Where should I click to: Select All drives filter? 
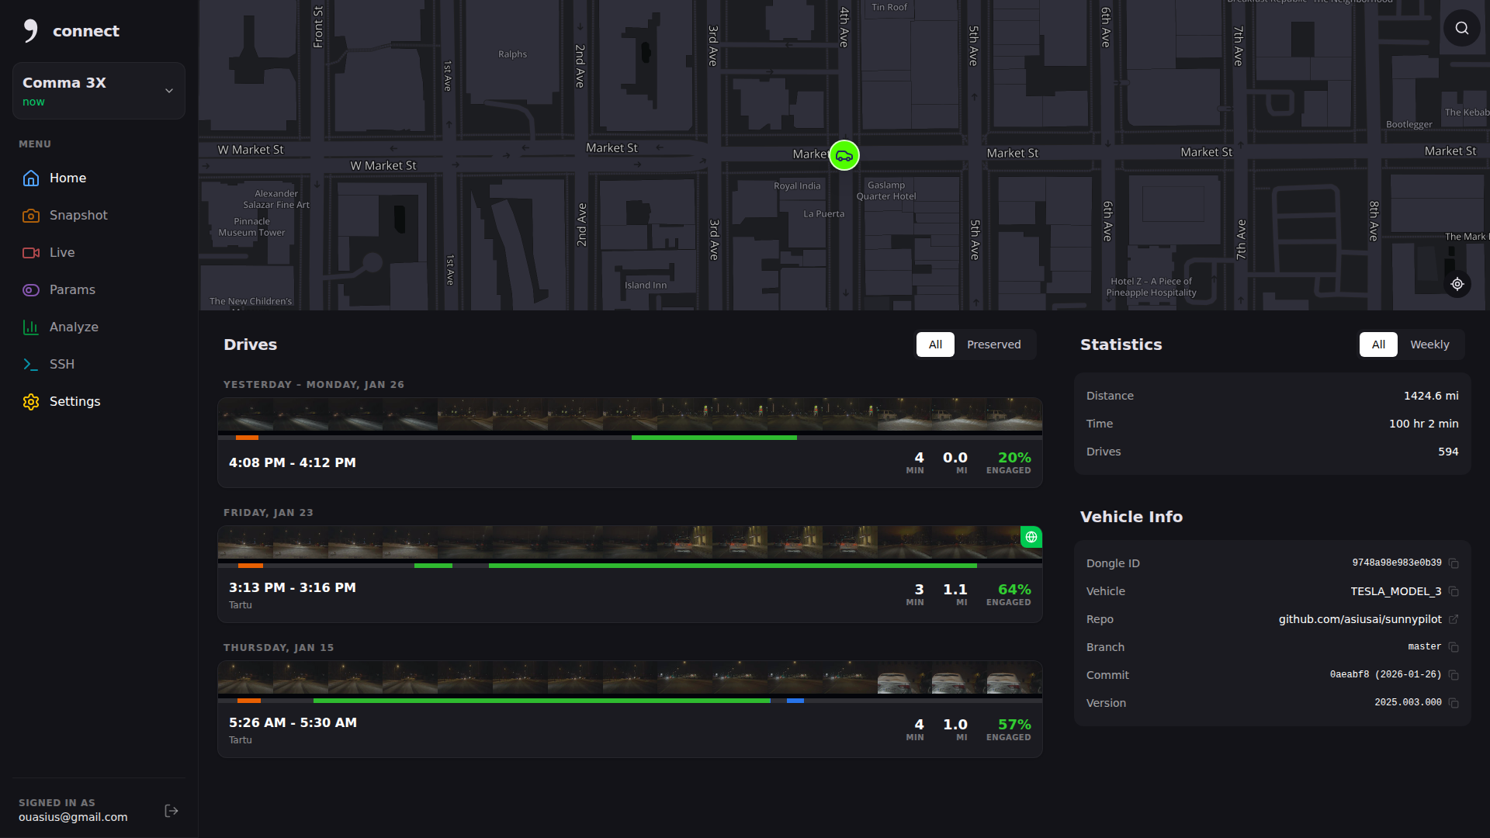click(x=935, y=345)
